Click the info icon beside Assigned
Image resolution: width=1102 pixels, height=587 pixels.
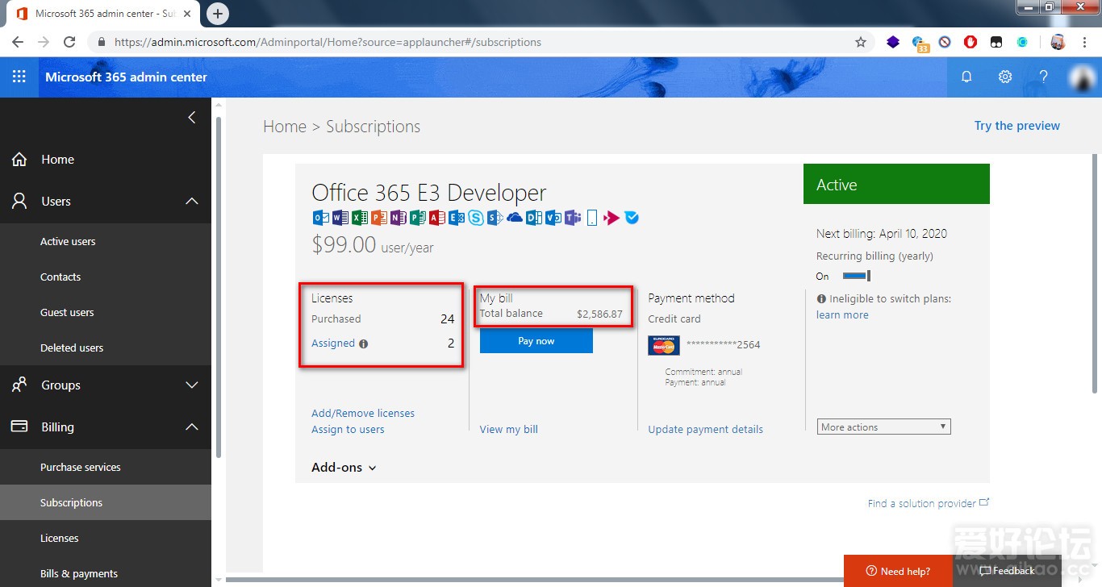coord(363,343)
